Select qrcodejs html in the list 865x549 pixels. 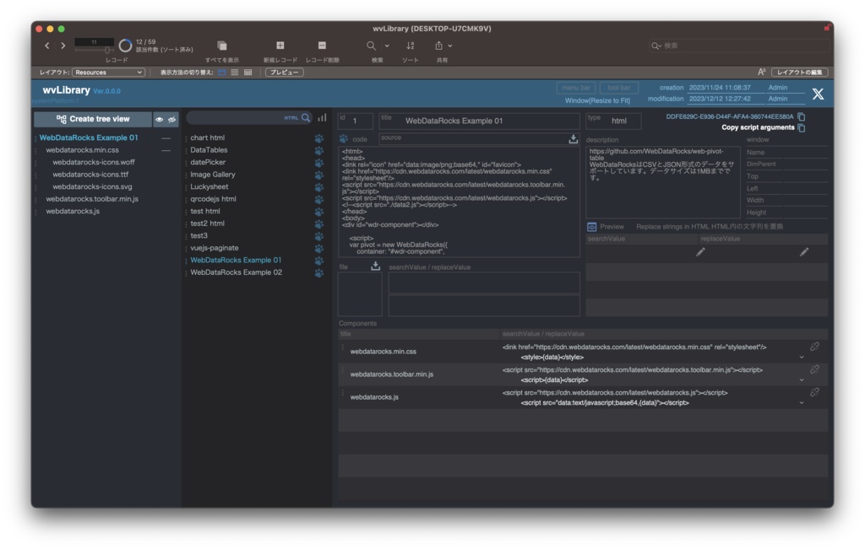[213, 199]
